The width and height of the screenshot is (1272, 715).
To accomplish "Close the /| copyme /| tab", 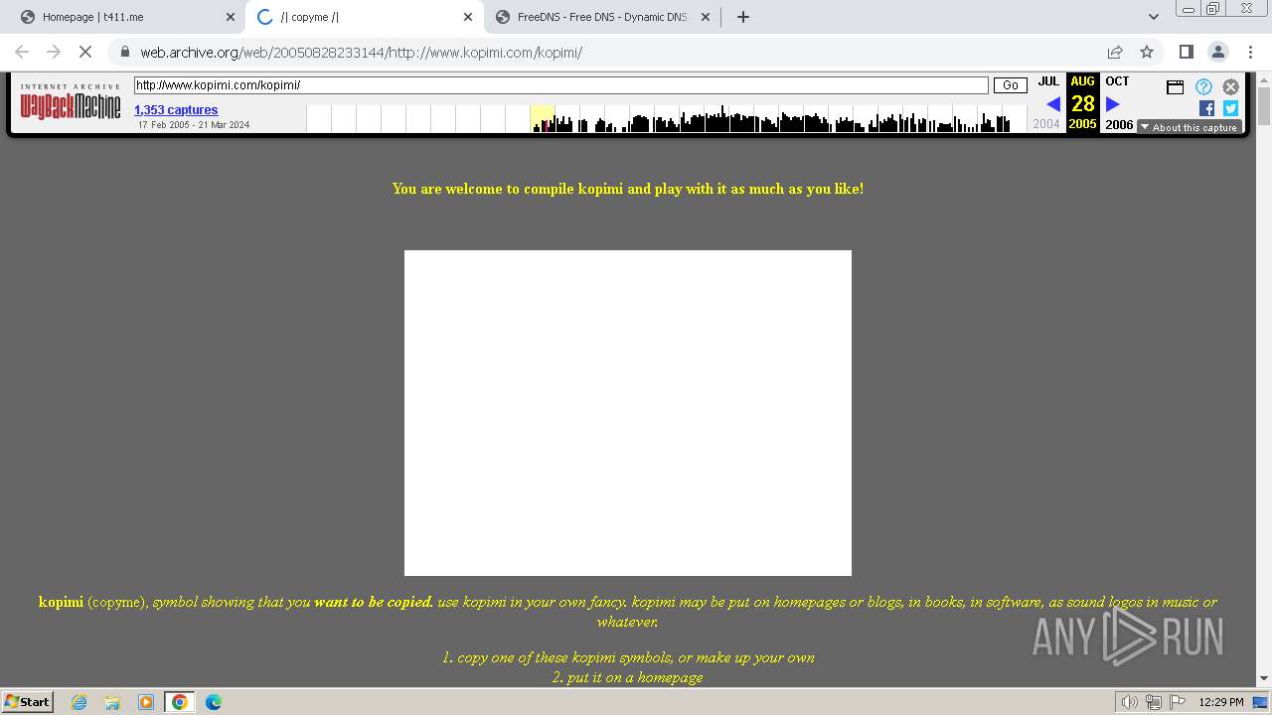I will pos(468,17).
